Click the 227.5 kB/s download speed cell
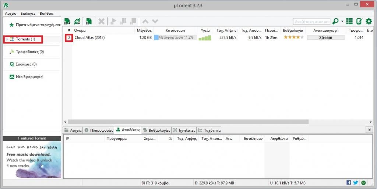The image size is (377, 189). [228, 38]
